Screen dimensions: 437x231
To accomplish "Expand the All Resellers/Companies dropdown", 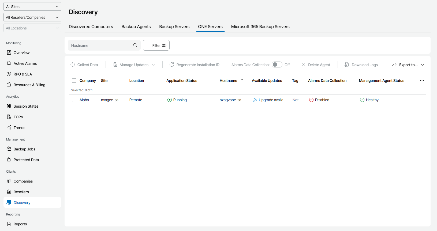I will (x=32, y=17).
